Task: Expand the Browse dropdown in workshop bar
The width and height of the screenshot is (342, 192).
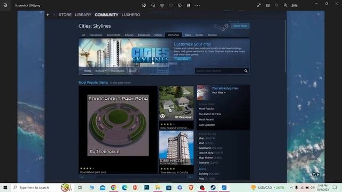Action: click(101, 71)
